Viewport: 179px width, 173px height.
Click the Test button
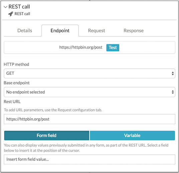click(113, 48)
